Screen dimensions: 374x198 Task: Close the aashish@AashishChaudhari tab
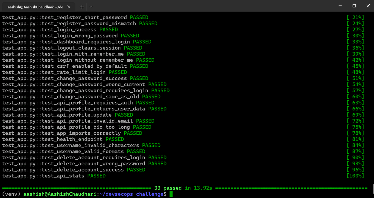69,7
